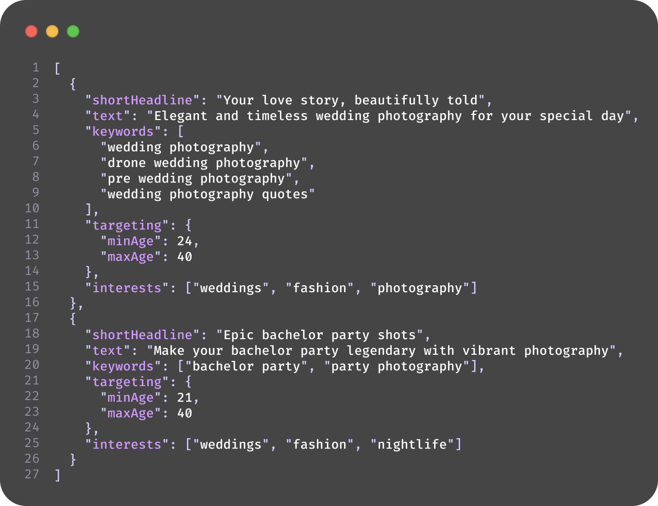This screenshot has height=506, width=658.
Task: Click the minAge value 24
Action: coord(184,241)
